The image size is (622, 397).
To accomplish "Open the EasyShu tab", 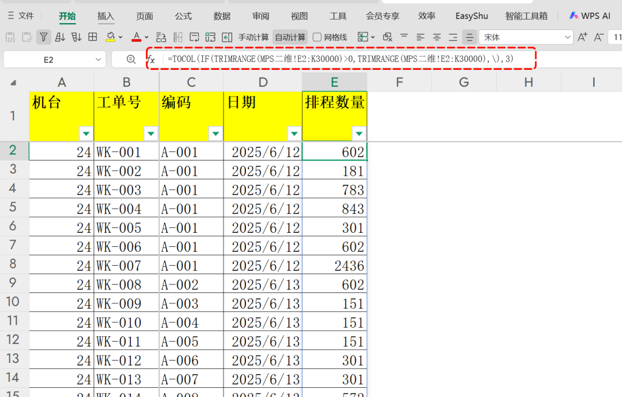I will pyautogui.click(x=471, y=16).
